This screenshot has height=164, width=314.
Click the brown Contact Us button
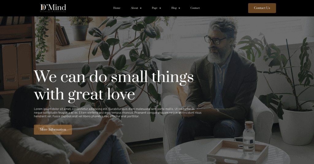click(x=262, y=8)
